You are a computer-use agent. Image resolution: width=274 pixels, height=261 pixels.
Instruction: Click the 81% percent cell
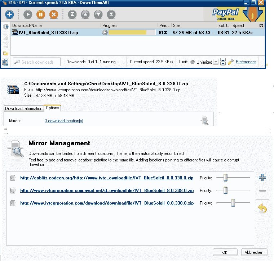[x=163, y=33]
